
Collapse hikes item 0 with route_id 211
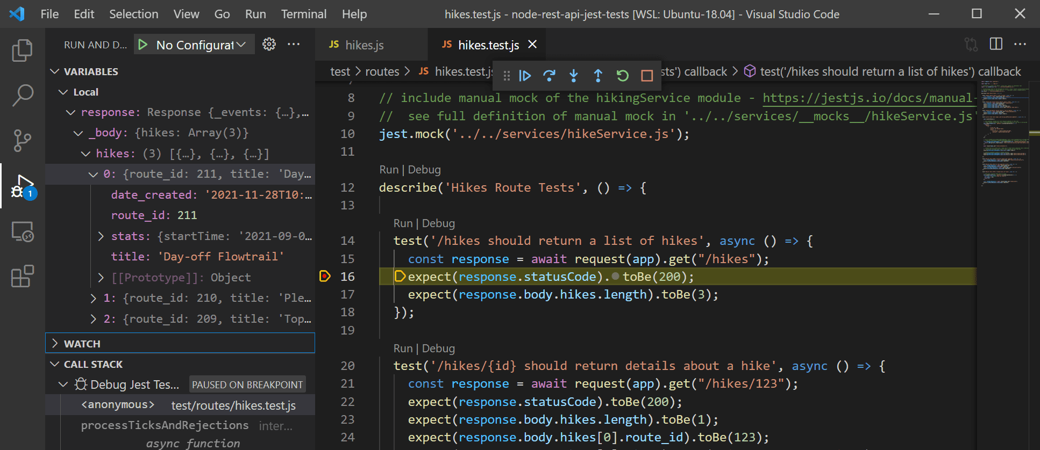click(93, 175)
